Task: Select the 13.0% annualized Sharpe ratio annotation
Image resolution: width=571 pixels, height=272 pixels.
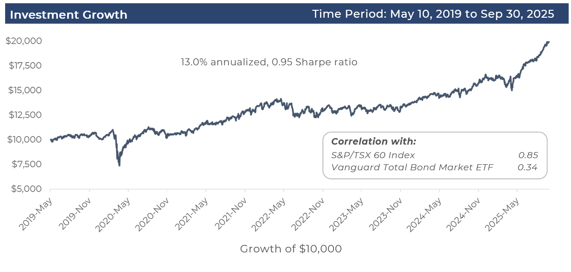Action: point(269,62)
